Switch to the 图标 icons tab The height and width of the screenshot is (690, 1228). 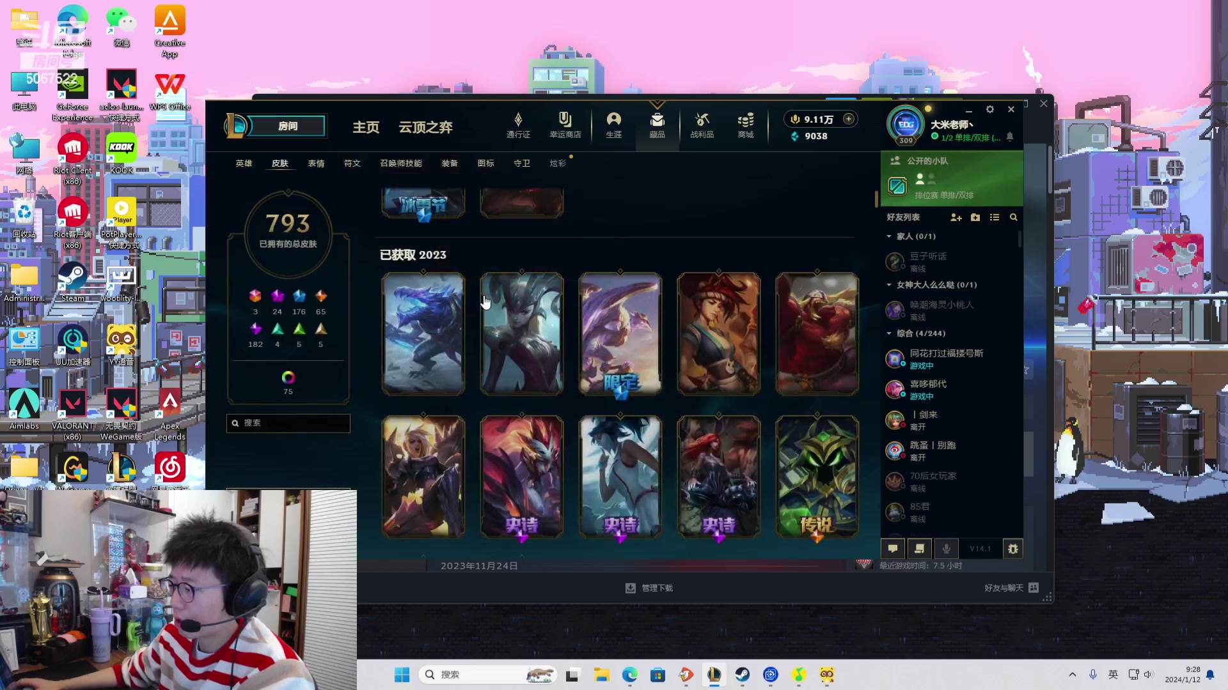point(485,164)
